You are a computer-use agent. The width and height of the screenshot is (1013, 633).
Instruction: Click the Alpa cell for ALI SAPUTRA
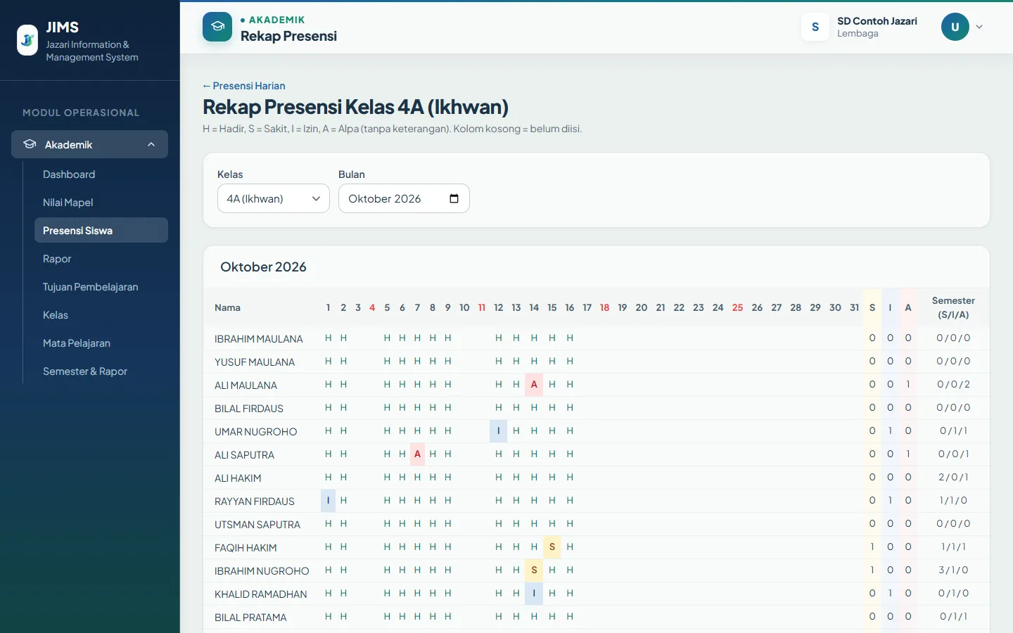pyautogui.click(x=417, y=454)
